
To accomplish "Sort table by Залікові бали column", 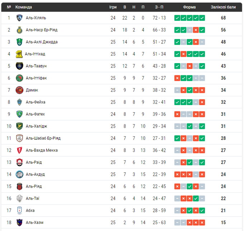I will click(x=223, y=7).
